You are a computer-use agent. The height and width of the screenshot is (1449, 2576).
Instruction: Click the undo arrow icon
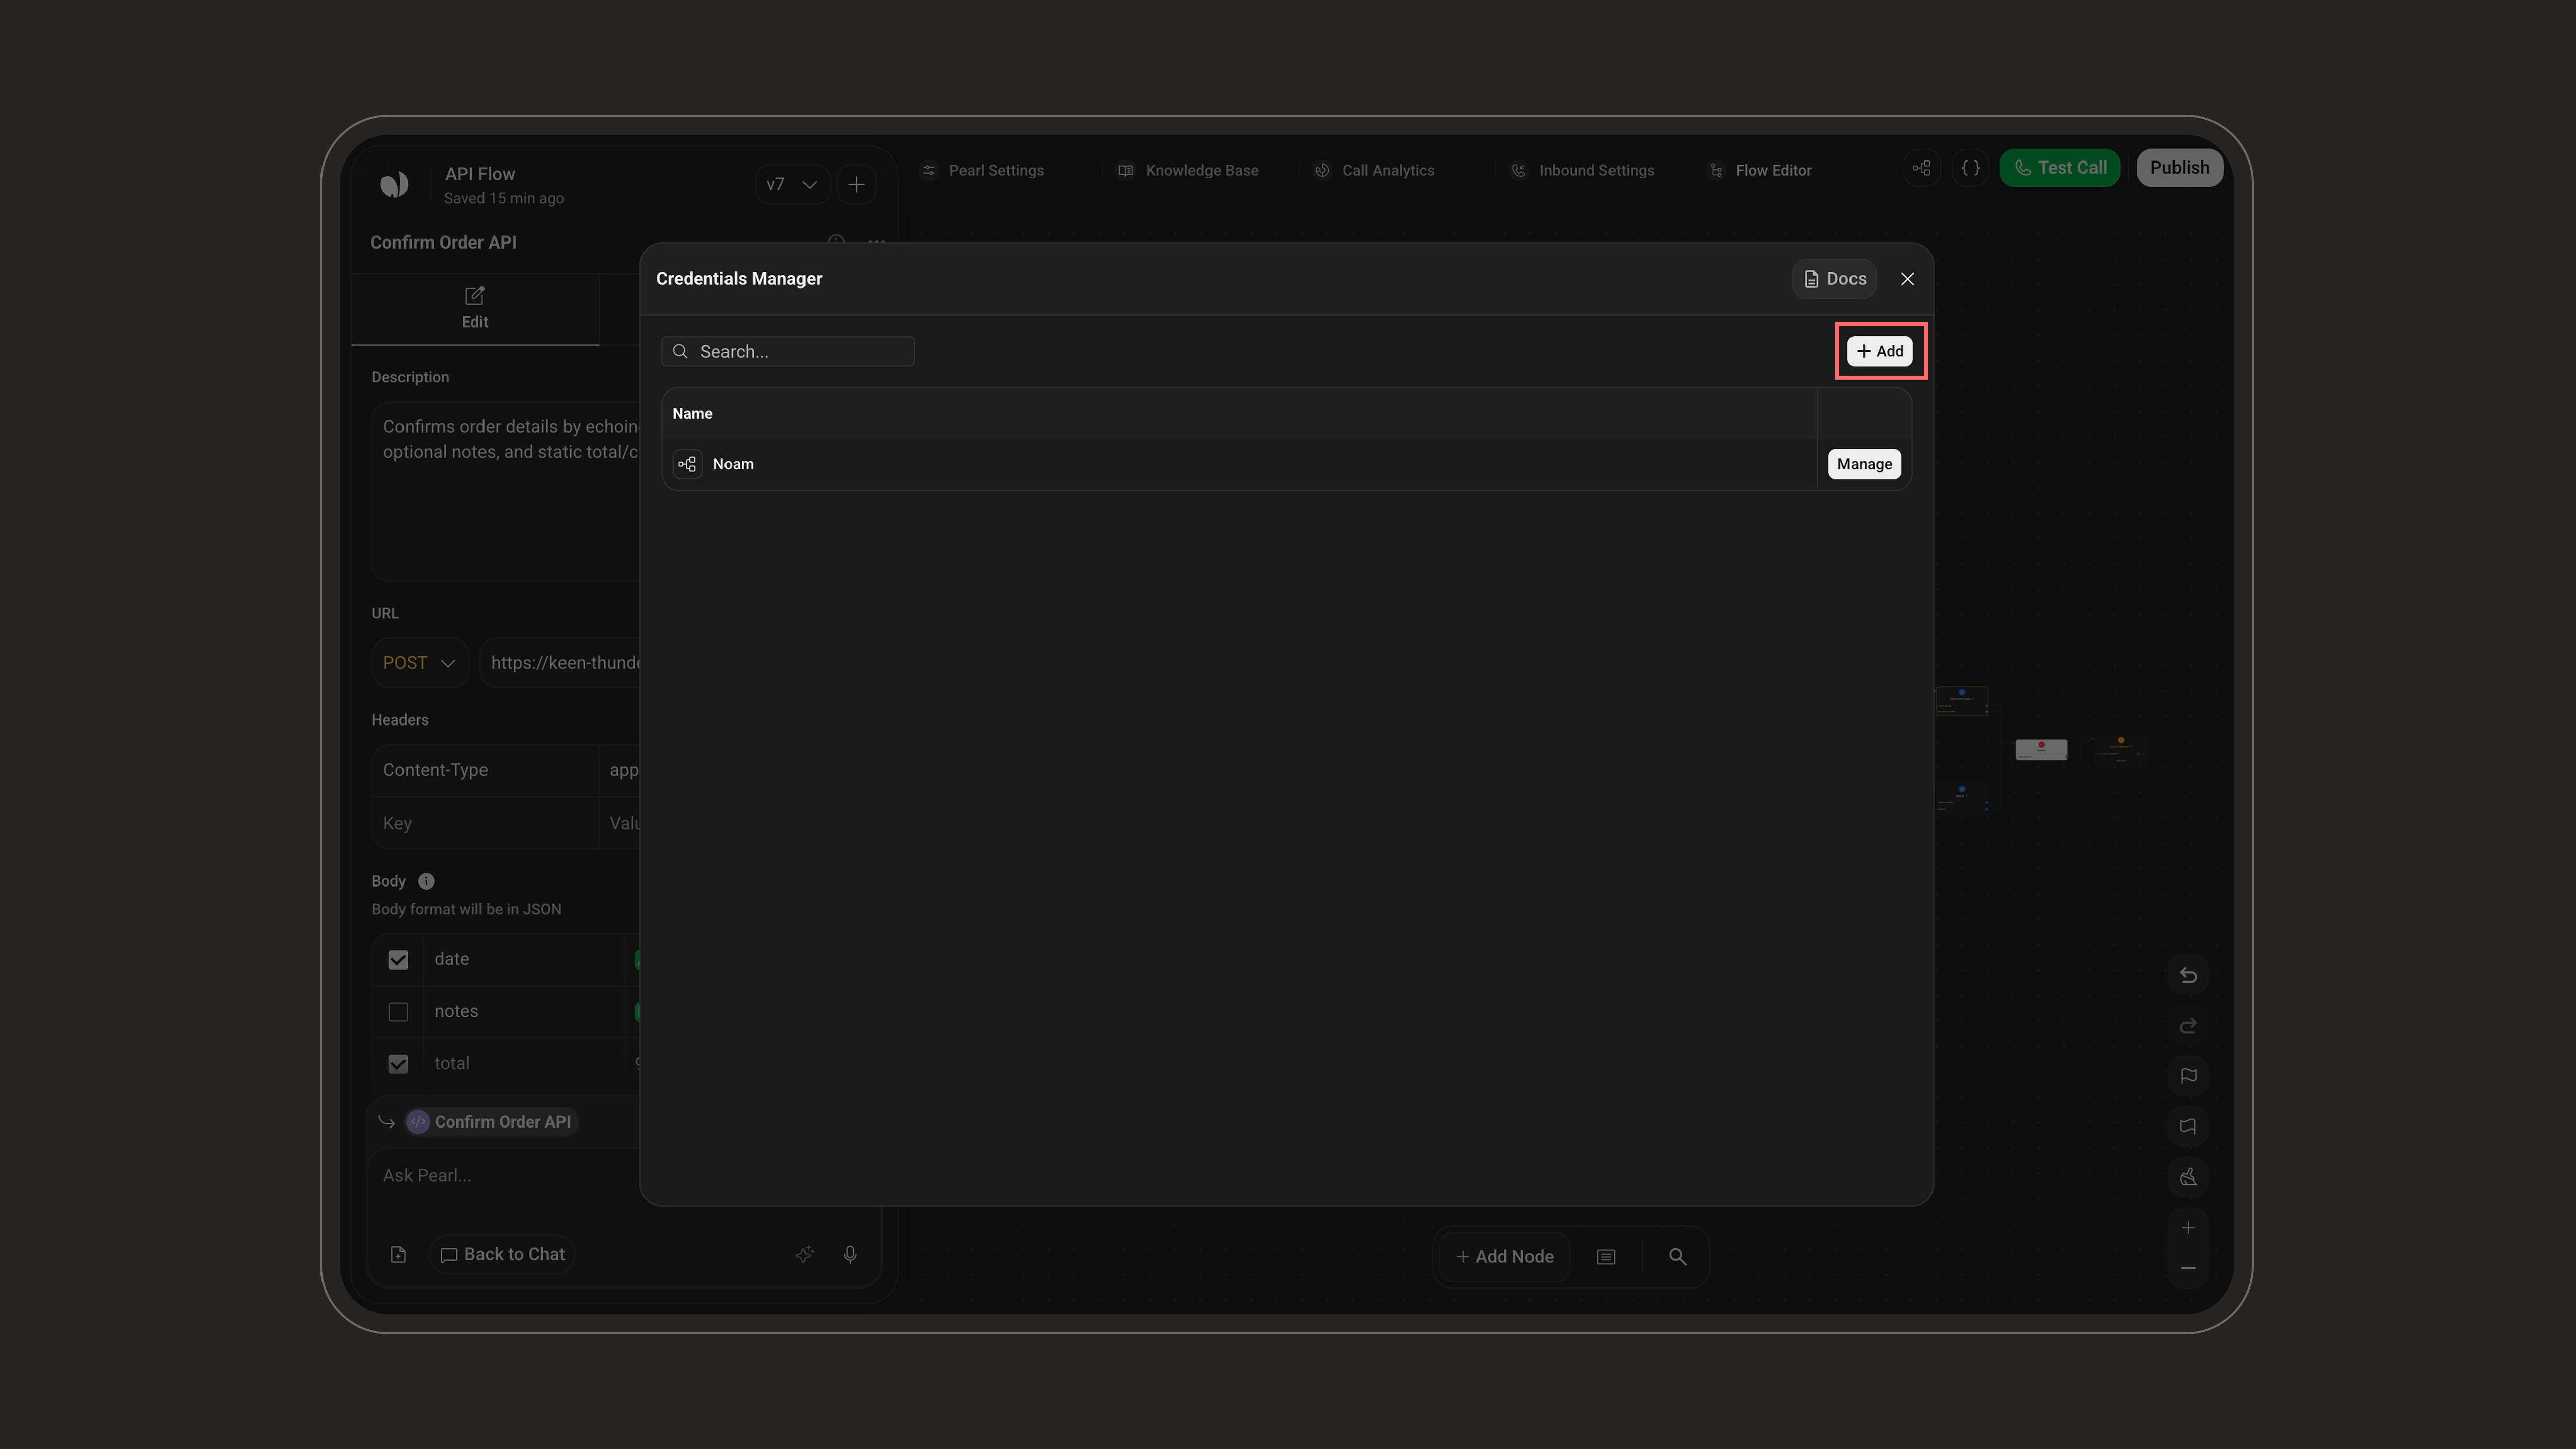coord(2188,975)
